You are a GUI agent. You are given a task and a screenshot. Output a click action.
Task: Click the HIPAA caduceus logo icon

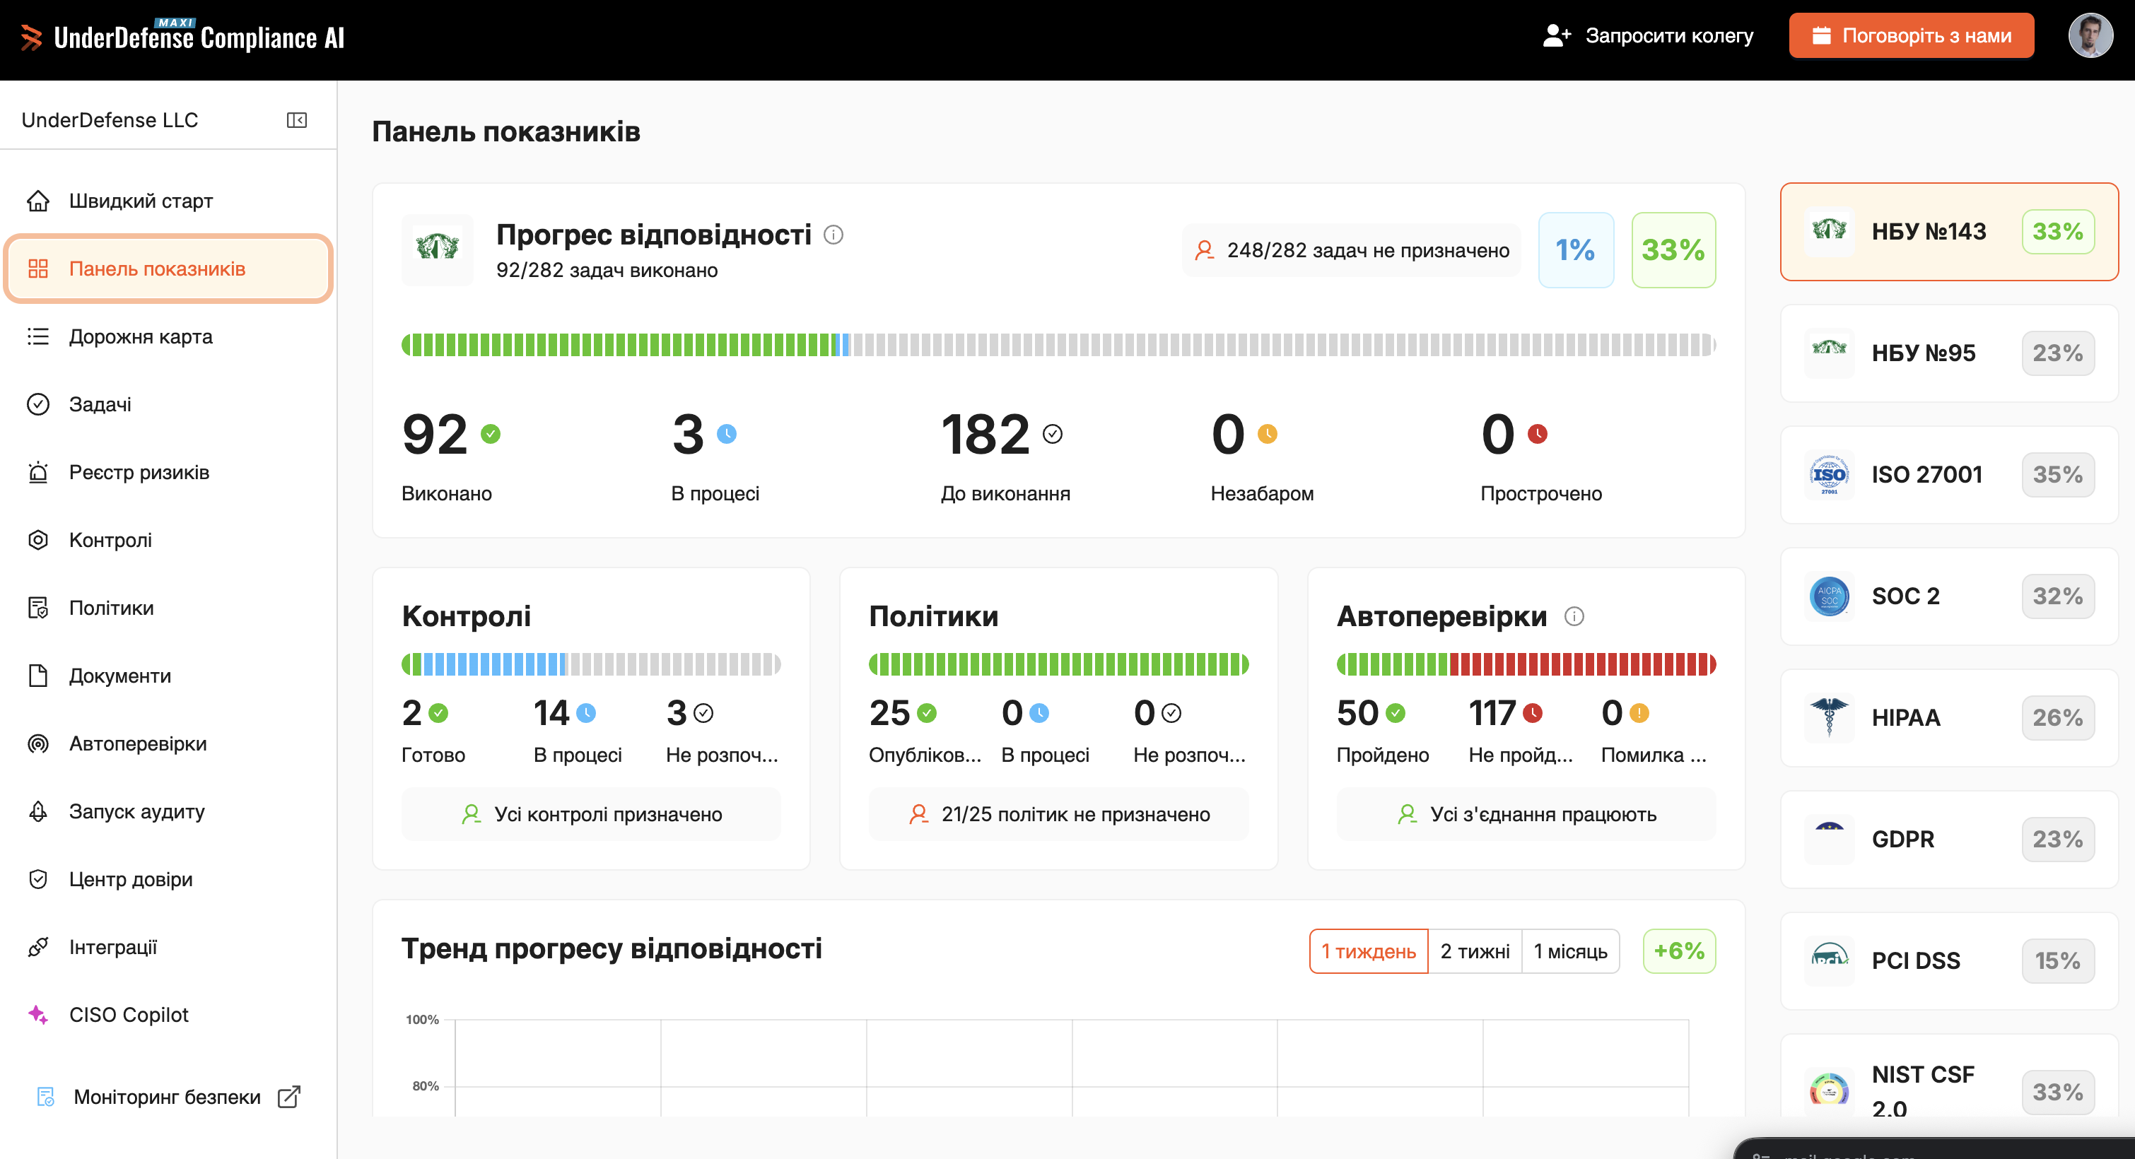click(x=1828, y=717)
